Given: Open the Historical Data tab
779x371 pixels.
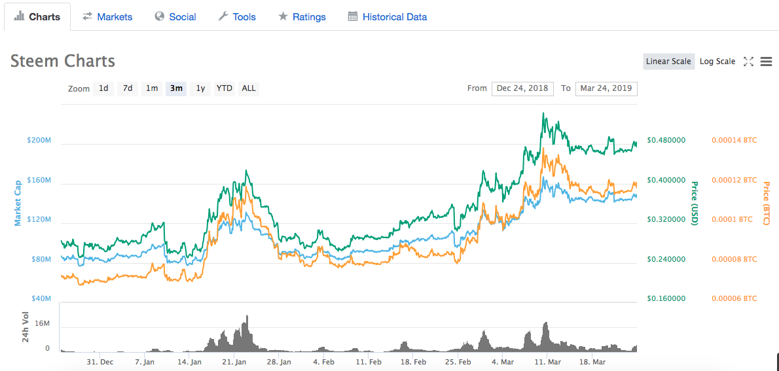Looking at the screenshot, I should 388,17.
